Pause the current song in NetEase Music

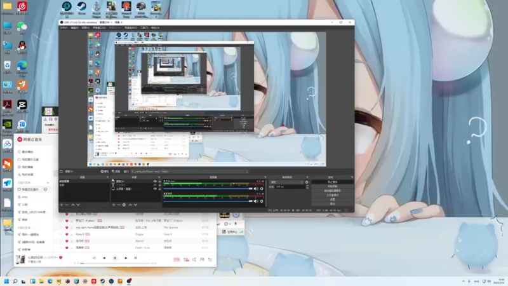coord(115,258)
